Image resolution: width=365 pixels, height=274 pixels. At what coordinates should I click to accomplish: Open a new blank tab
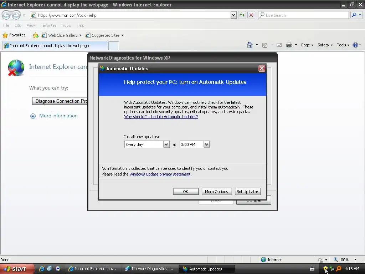[x=114, y=46]
